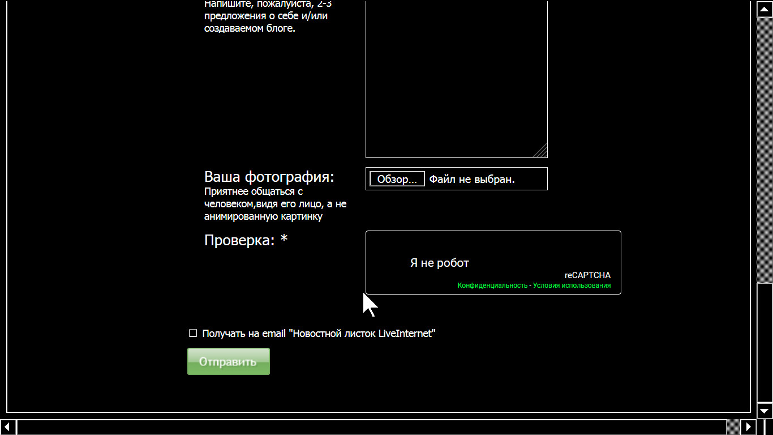Screen dimensions: 773x435
Task: Click the "Файл не выбран." file field
Action: pos(472,180)
